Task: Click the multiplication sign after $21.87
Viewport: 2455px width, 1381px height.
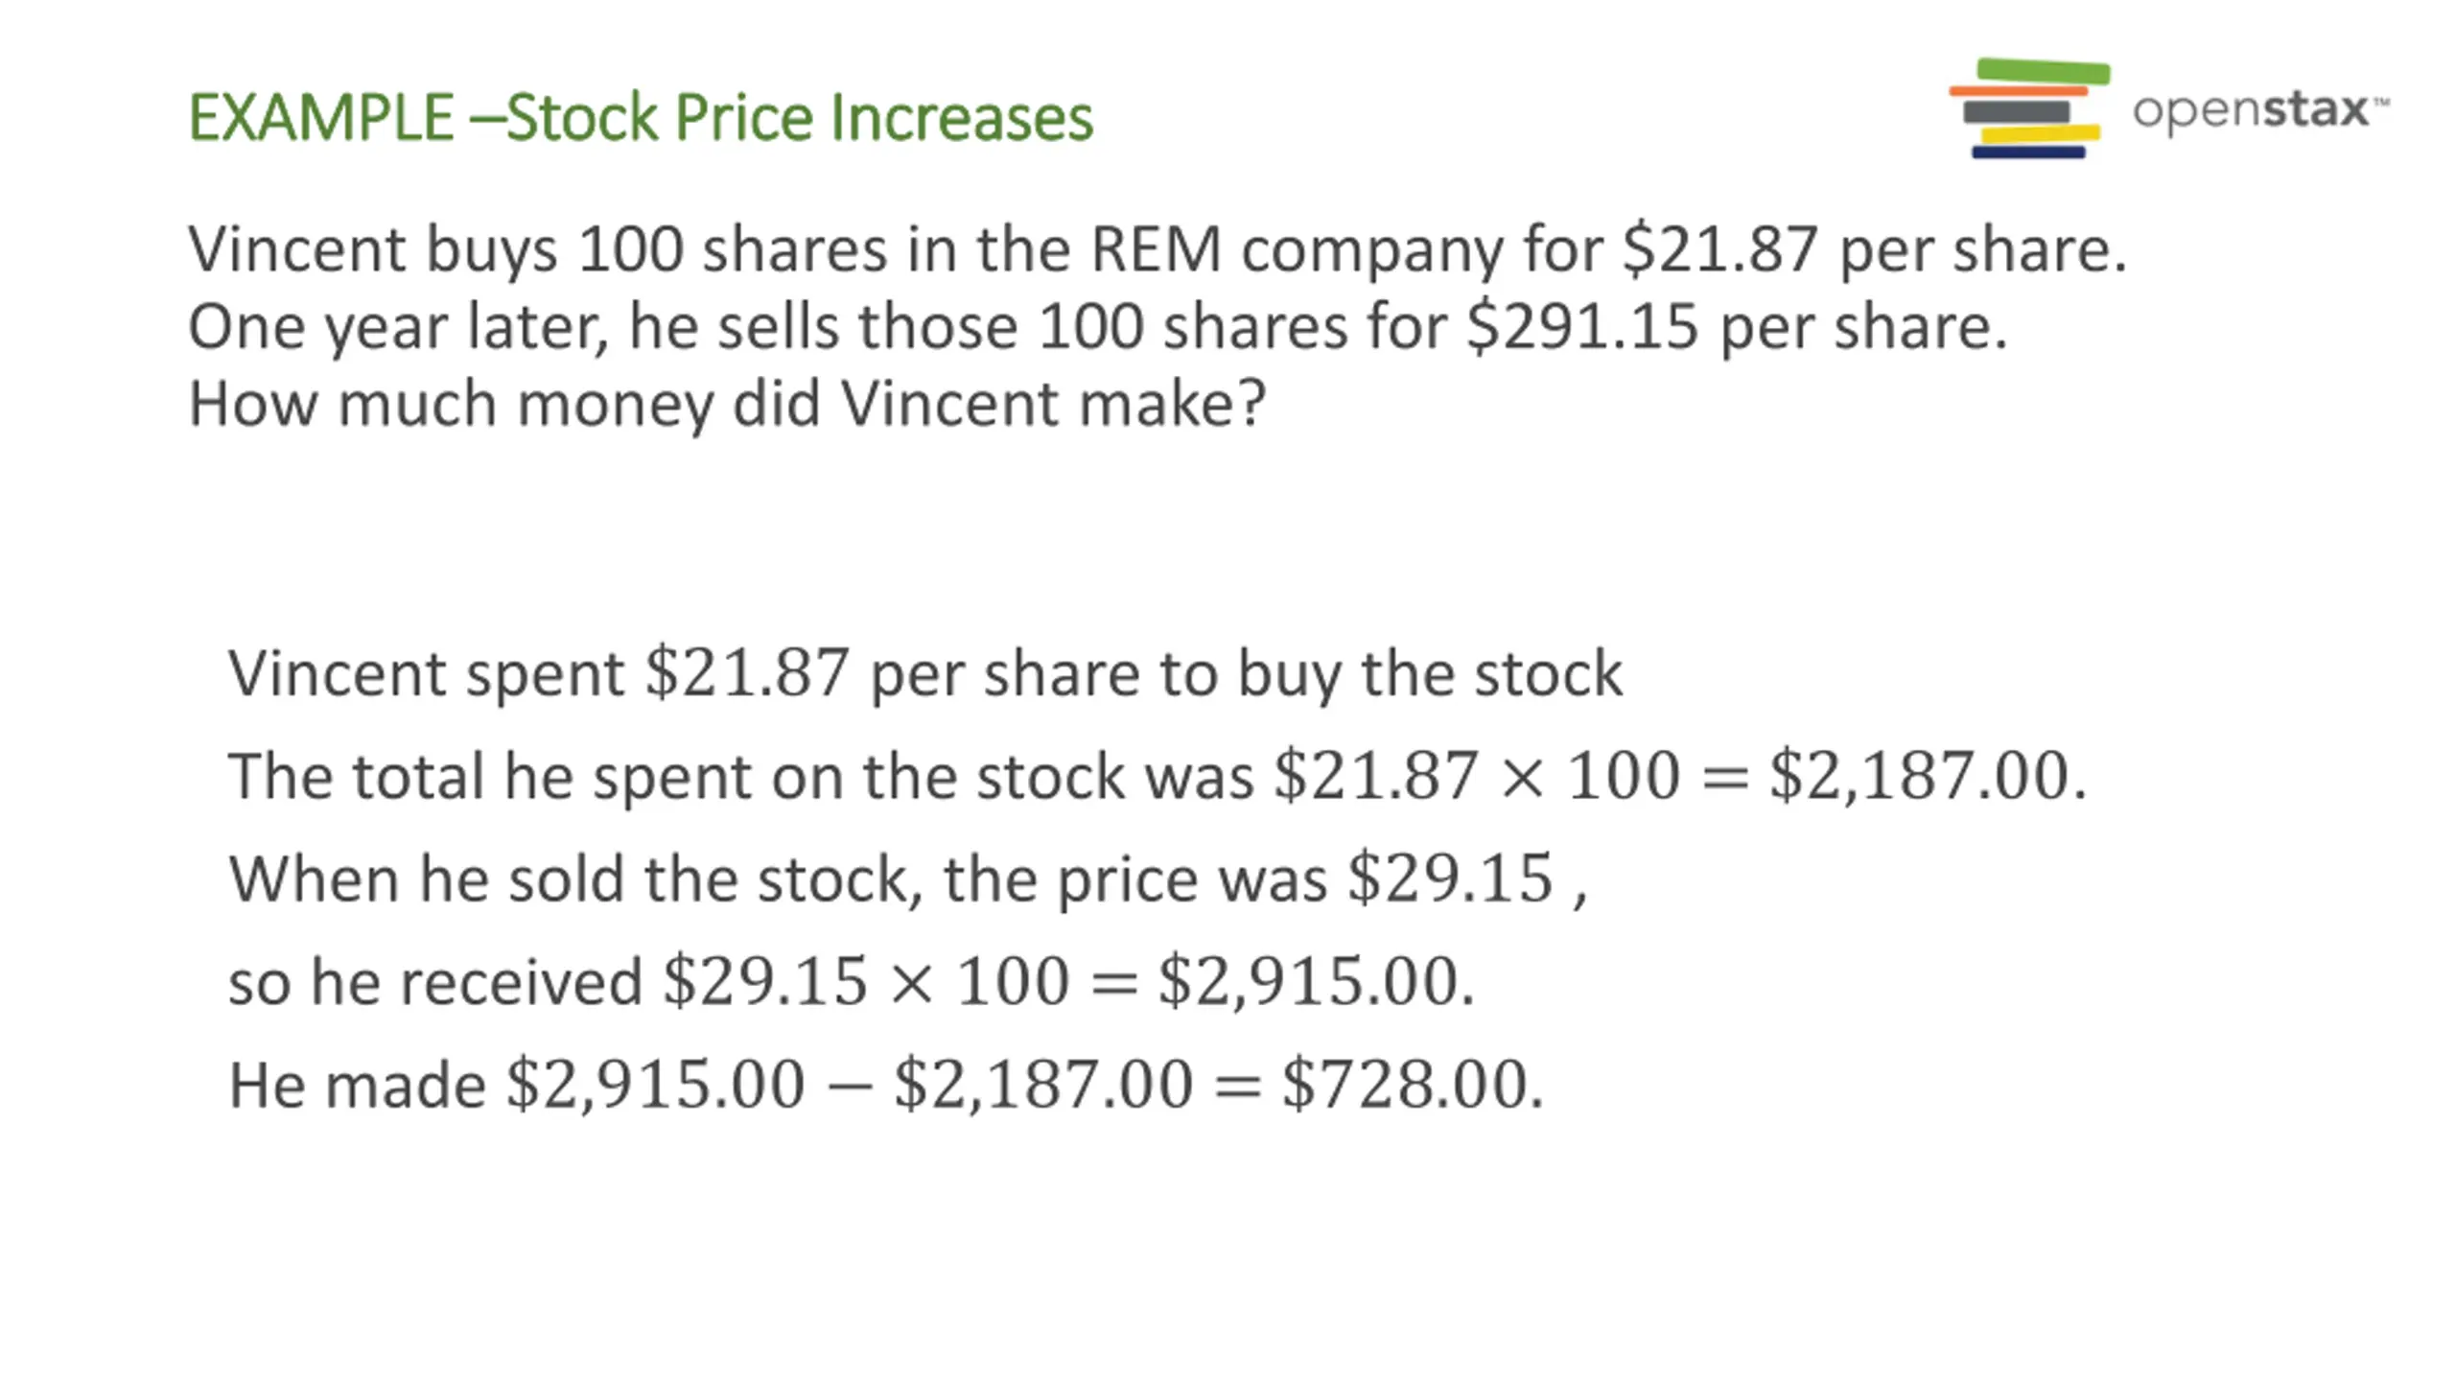Action: [x=1522, y=778]
